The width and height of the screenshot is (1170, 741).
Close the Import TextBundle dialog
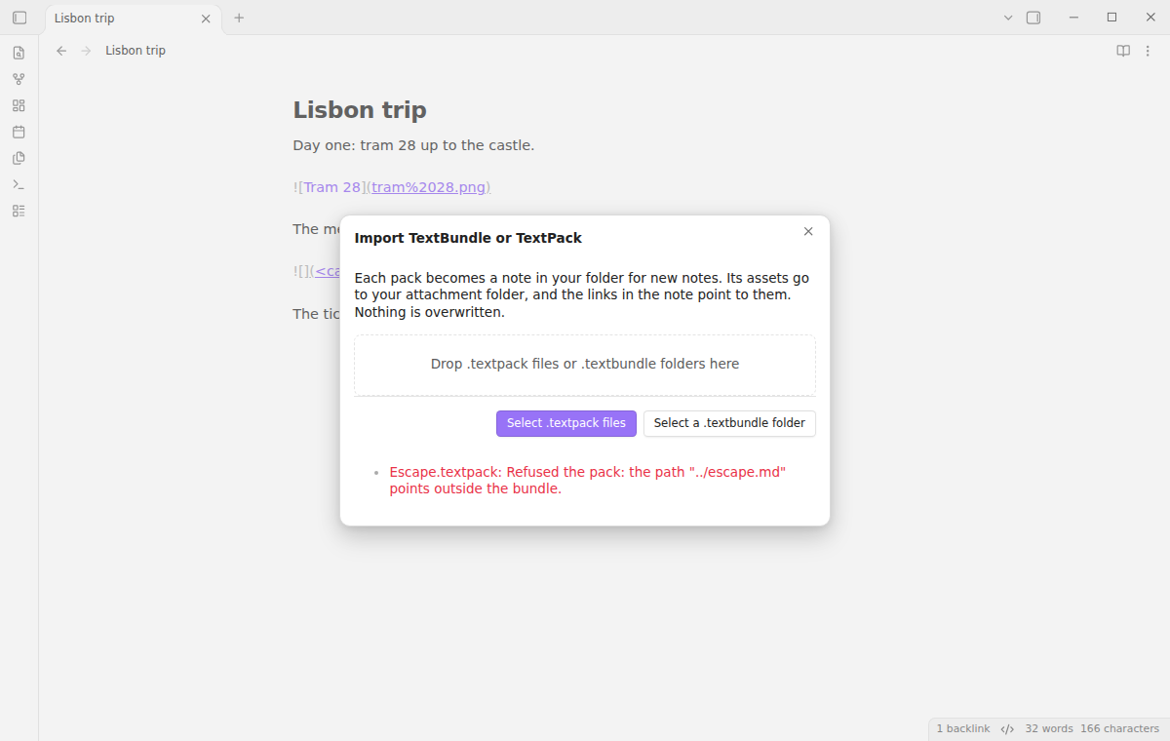(808, 231)
